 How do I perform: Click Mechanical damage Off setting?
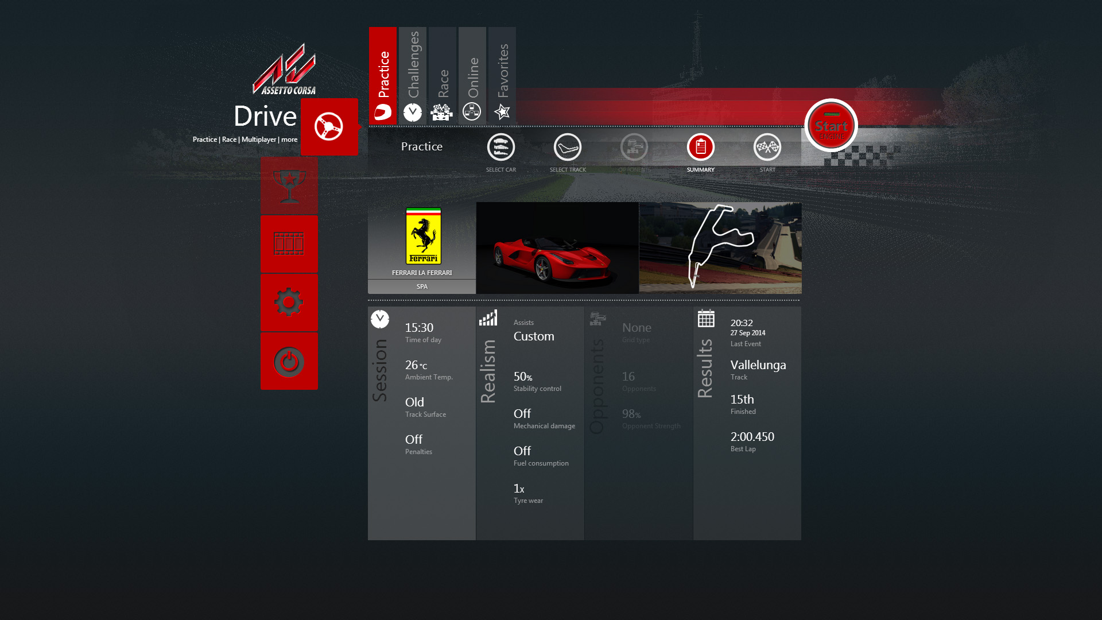coord(523,415)
